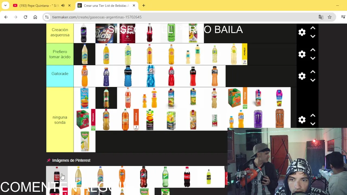Move ninguna sonda row up
Image resolution: width=347 pixels, height=195 pixels.
[x=313, y=116]
